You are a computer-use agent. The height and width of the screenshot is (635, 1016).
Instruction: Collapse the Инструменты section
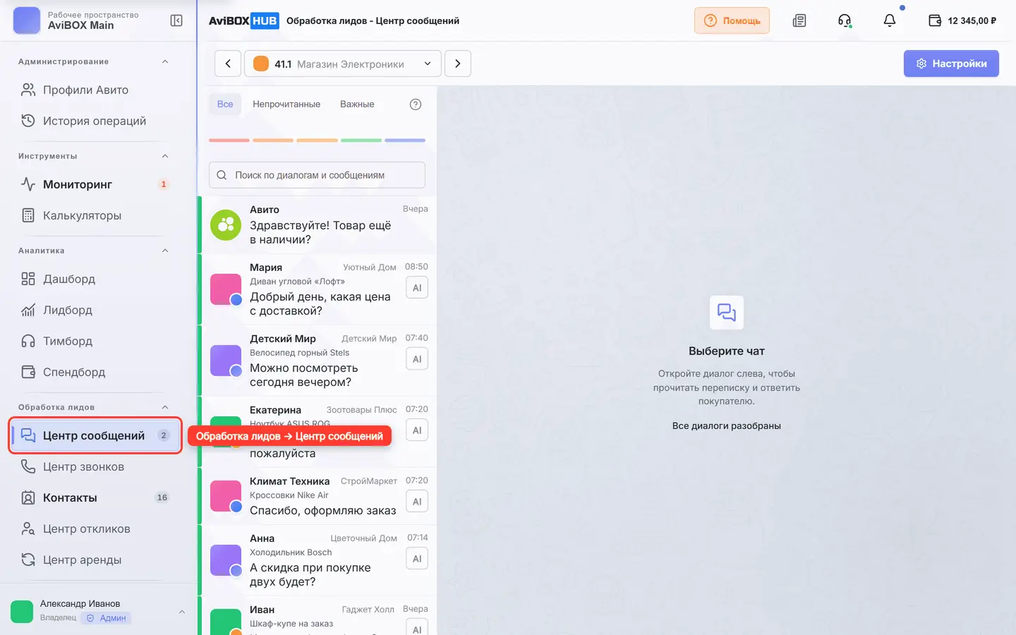(x=165, y=156)
